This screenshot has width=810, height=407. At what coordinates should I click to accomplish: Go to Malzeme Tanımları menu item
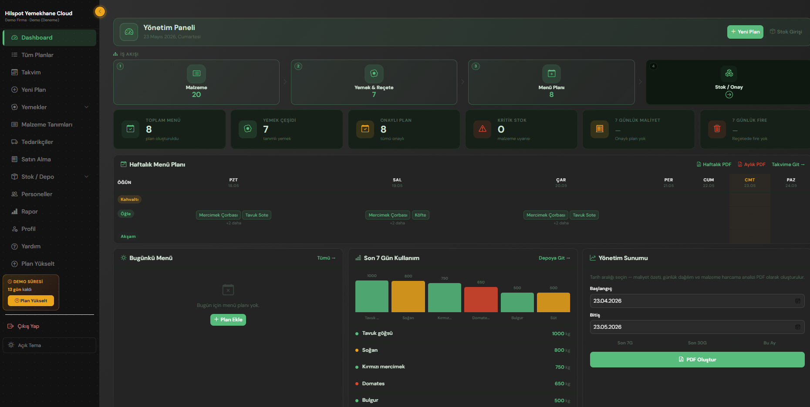coord(49,124)
